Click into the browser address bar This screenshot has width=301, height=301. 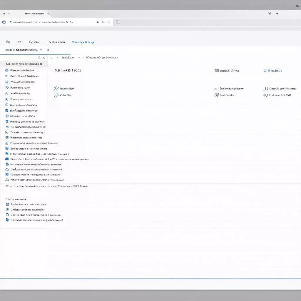coord(50,22)
